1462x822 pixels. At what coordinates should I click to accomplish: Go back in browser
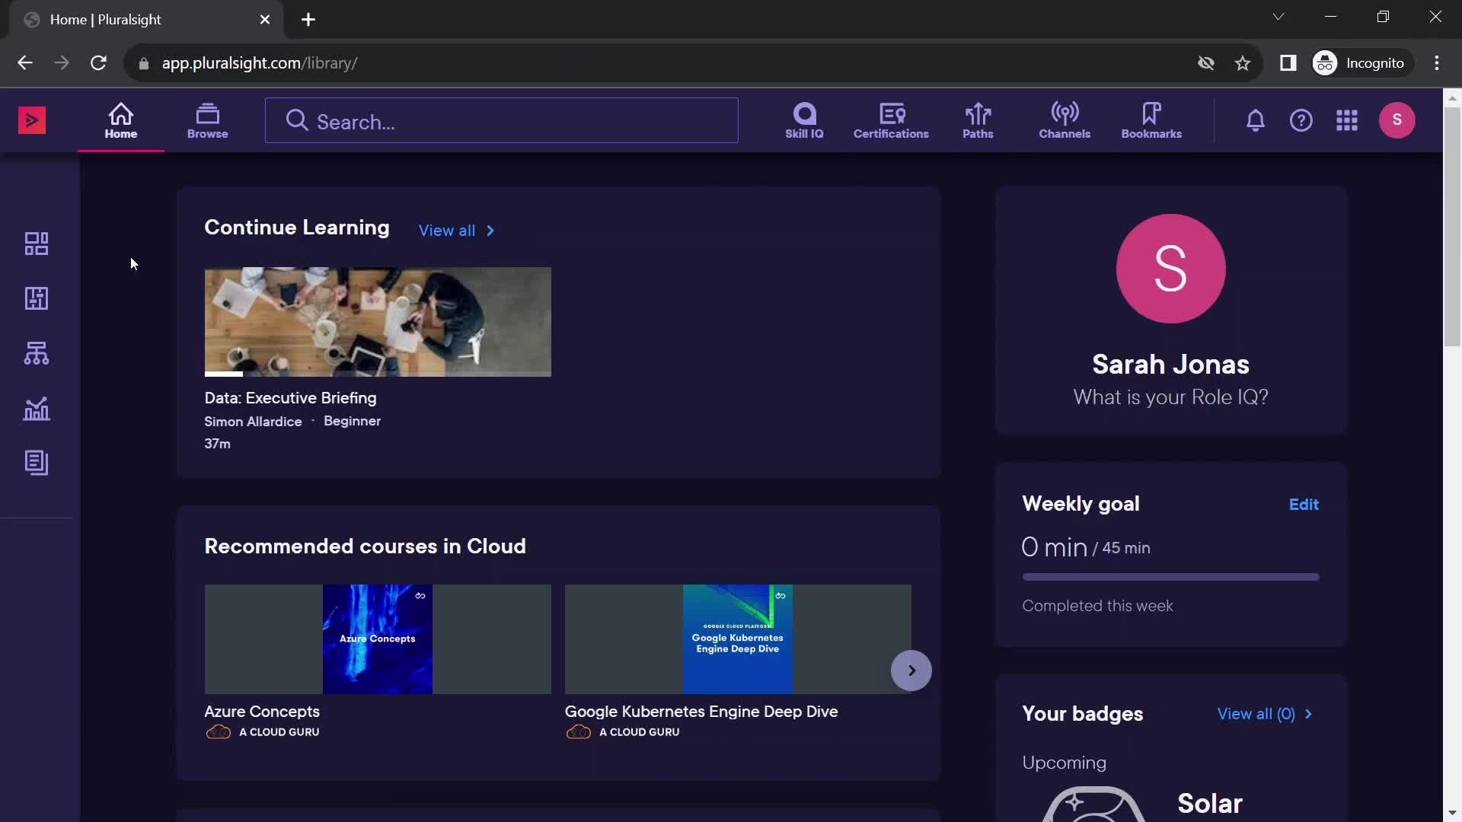pyautogui.click(x=25, y=63)
